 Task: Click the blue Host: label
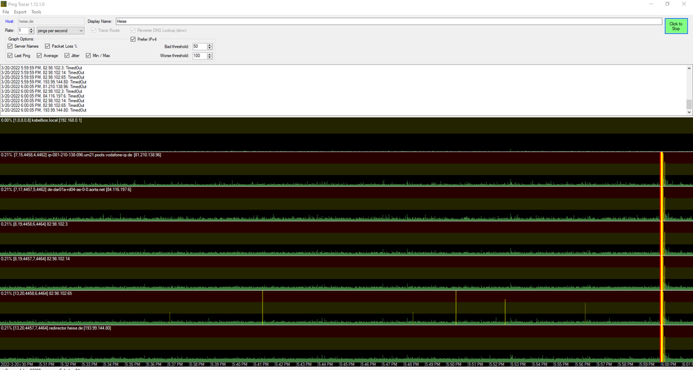point(10,22)
